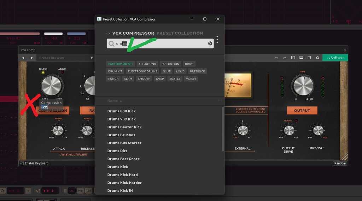Image resolution: width=362 pixels, height=201 pixels.
Task: Open vca comp settings gear
Action: (318, 58)
